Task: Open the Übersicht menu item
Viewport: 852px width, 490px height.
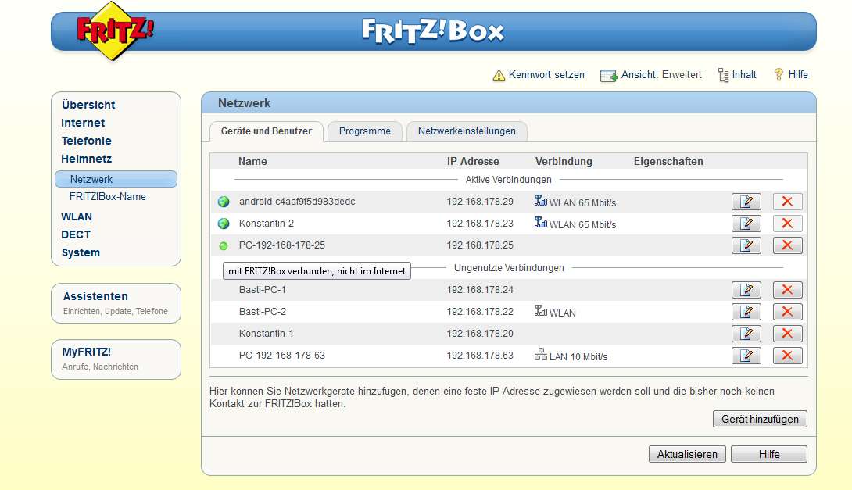Action: tap(88, 105)
